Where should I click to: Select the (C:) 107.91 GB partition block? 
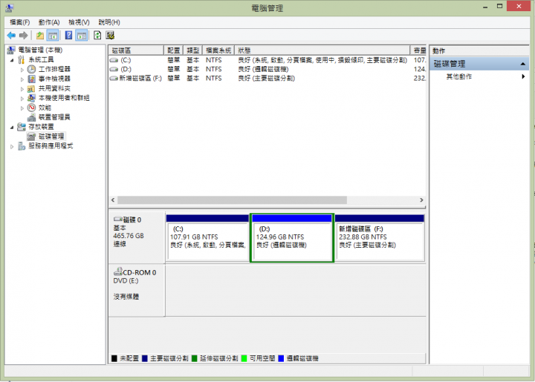click(x=207, y=237)
